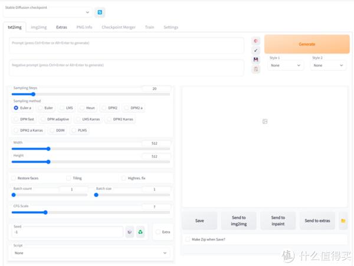This screenshot has height=266, width=354.
Task: Select the DPM adaptive sampling method
Action: pos(55,119)
